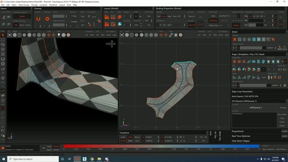Click the link chain icon in UV viewport toolbar
288x162 pixels.
pyautogui.click(x=171, y=35)
